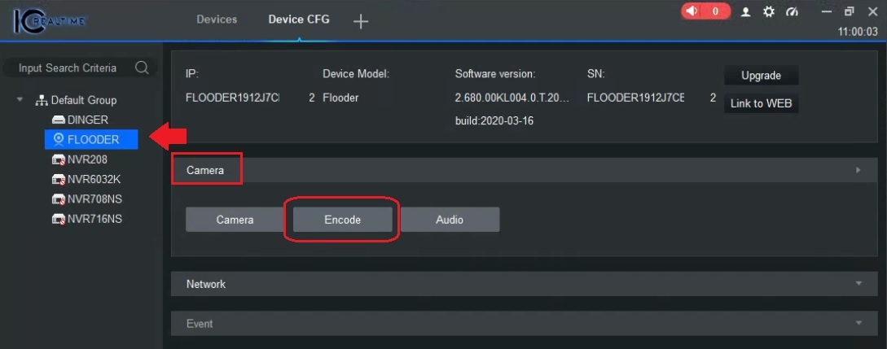Click the IC Realtime logo

pos(50,21)
